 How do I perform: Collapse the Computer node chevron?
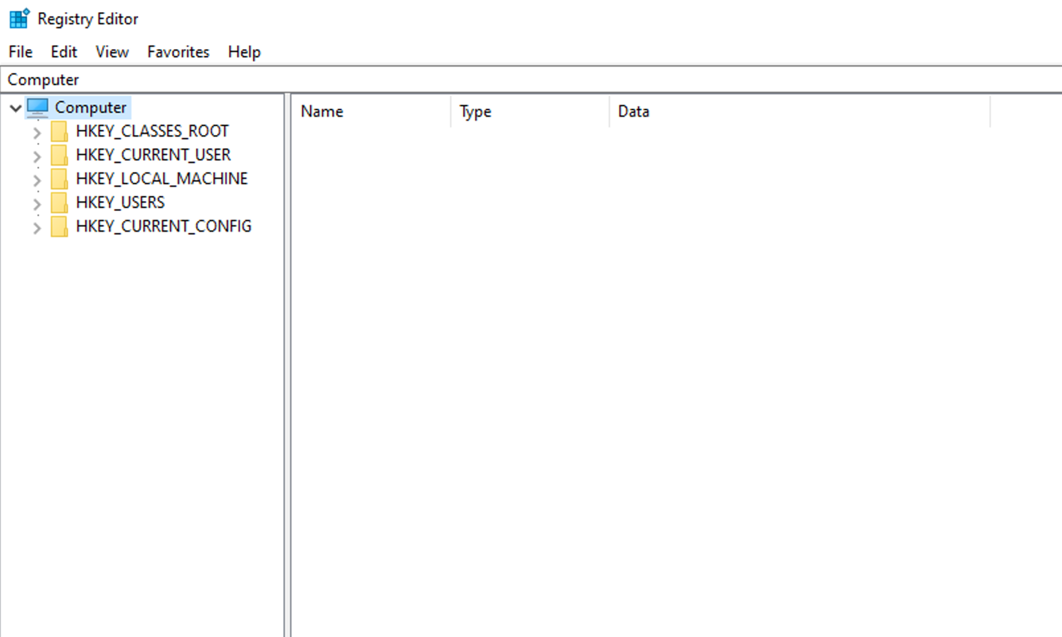coord(16,107)
